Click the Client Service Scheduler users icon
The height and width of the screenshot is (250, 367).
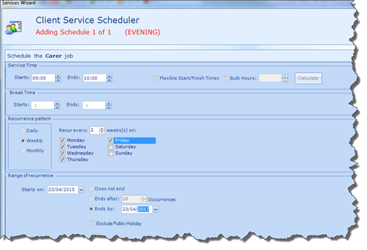[14, 28]
